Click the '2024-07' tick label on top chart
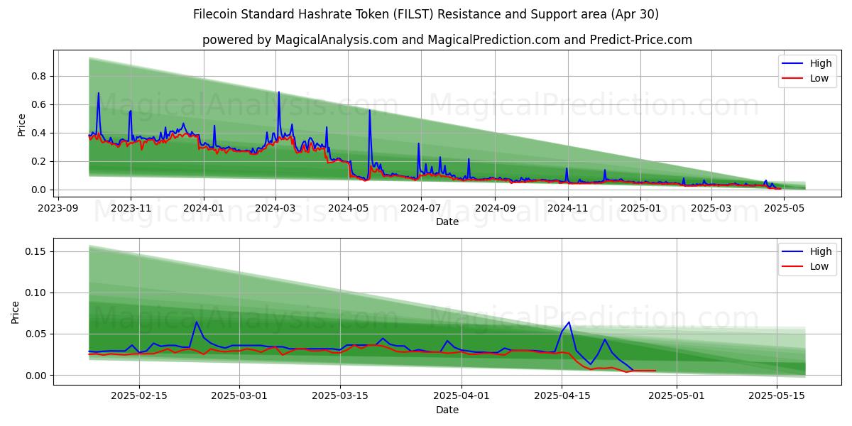This screenshot has width=852, height=426. coord(421,208)
